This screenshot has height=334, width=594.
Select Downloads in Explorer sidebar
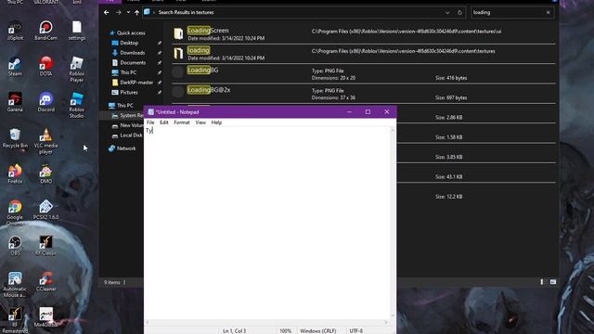[x=132, y=53]
